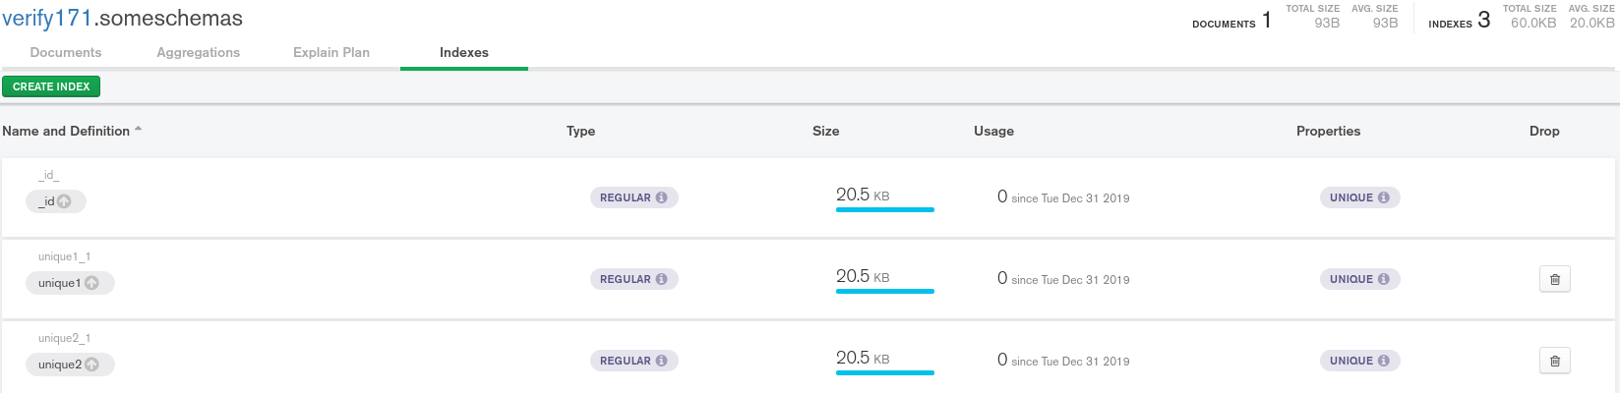Click info icon on unique2_1 UNIQUE badge
1620x393 pixels.
click(1383, 361)
